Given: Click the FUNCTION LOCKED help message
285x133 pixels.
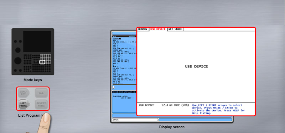Looking at the screenshot, I should point(120,96).
